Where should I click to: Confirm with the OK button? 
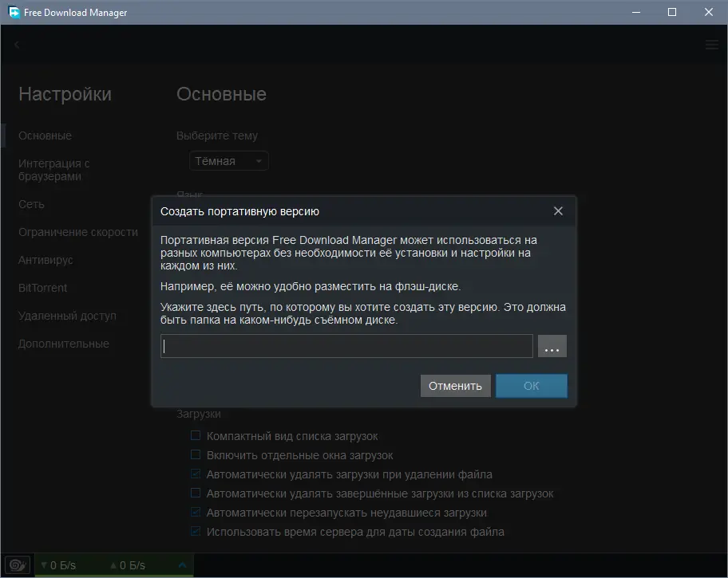[531, 386]
